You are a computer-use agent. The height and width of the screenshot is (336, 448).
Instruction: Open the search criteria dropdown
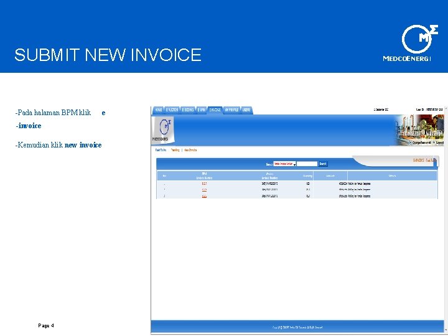tap(284, 164)
